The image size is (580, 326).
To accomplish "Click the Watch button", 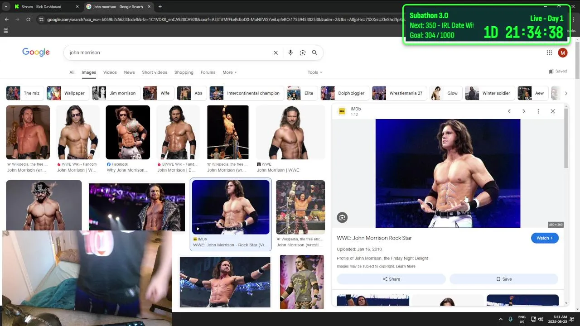I will point(545,238).
